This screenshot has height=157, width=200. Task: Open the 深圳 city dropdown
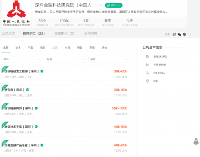coord(22,59)
